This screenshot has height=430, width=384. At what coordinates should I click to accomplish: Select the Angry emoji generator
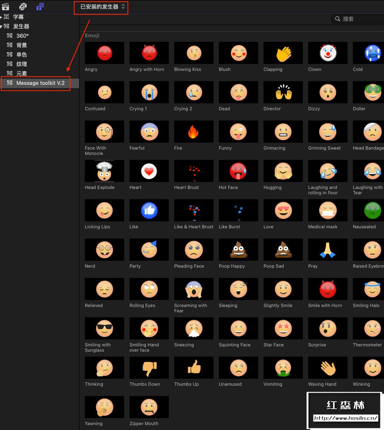[105, 53]
